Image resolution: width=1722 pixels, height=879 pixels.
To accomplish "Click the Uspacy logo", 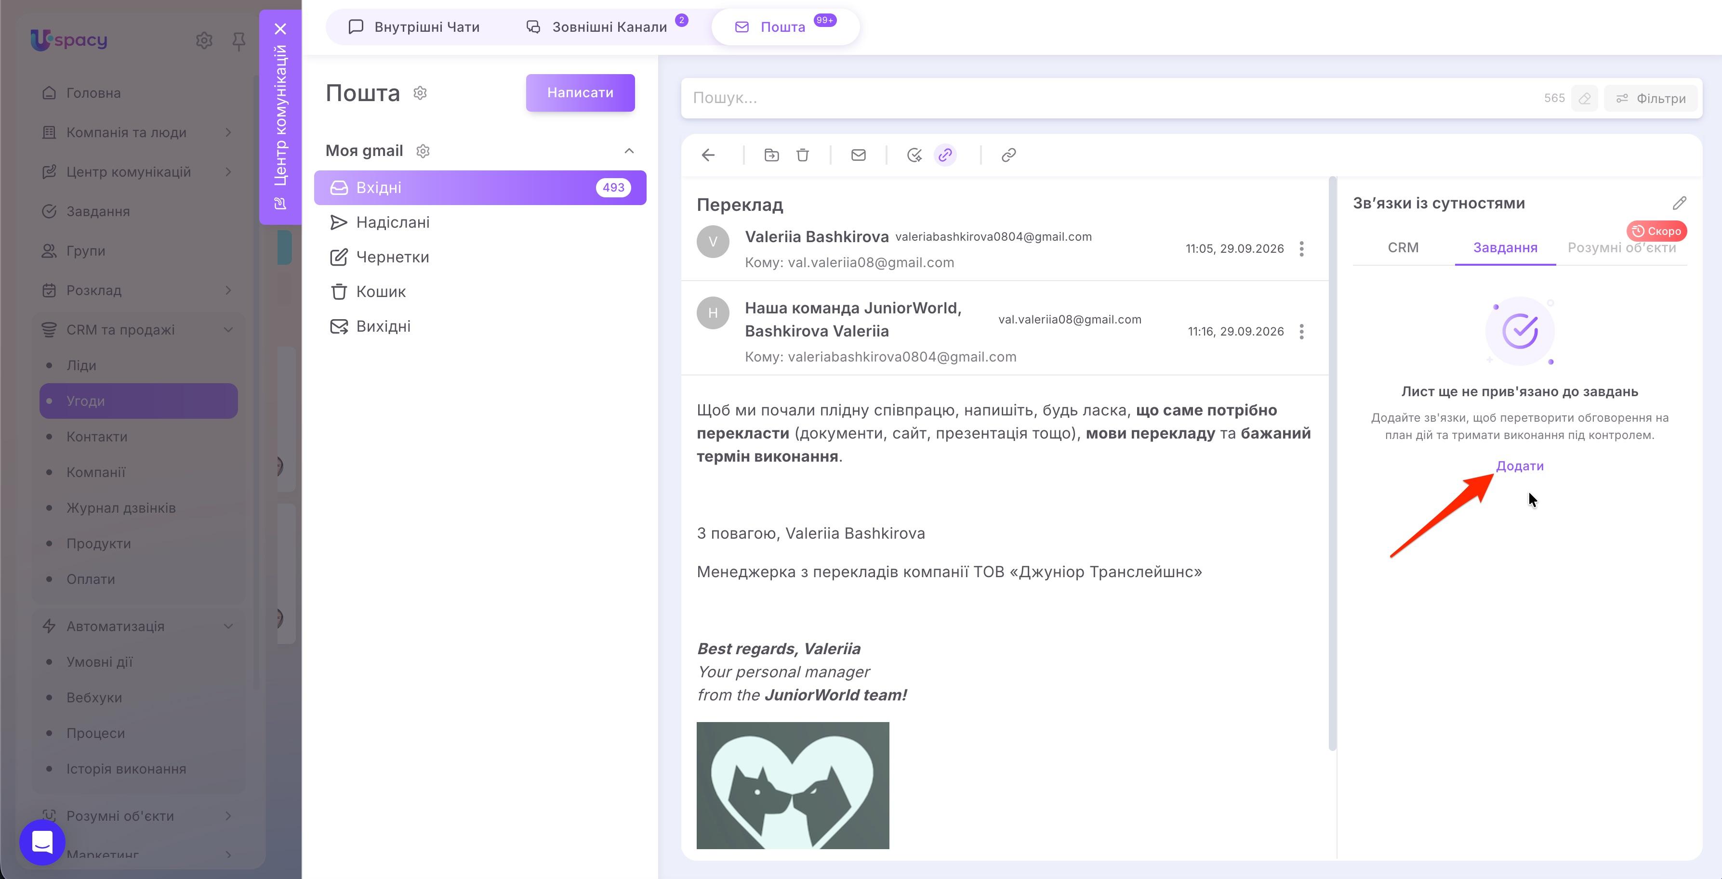I will tap(69, 40).
